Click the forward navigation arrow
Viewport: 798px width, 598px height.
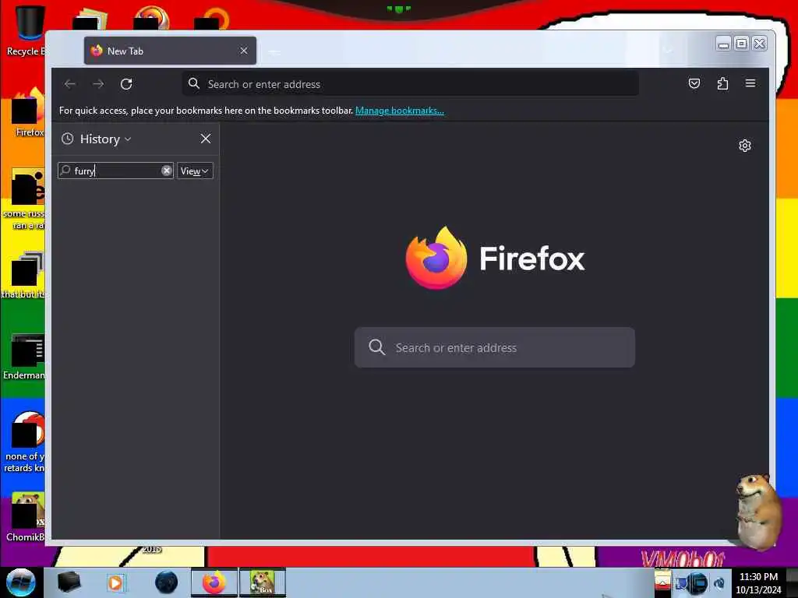(x=98, y=84)
